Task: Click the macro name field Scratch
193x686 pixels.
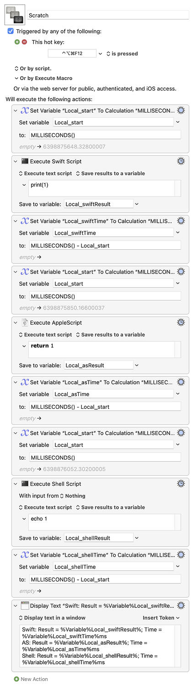Action: (108, 15)
